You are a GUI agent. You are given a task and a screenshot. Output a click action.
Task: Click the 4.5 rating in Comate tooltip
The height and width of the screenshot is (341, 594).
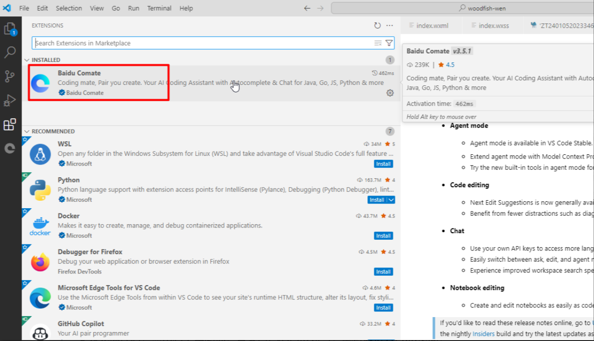click(450, 65)
